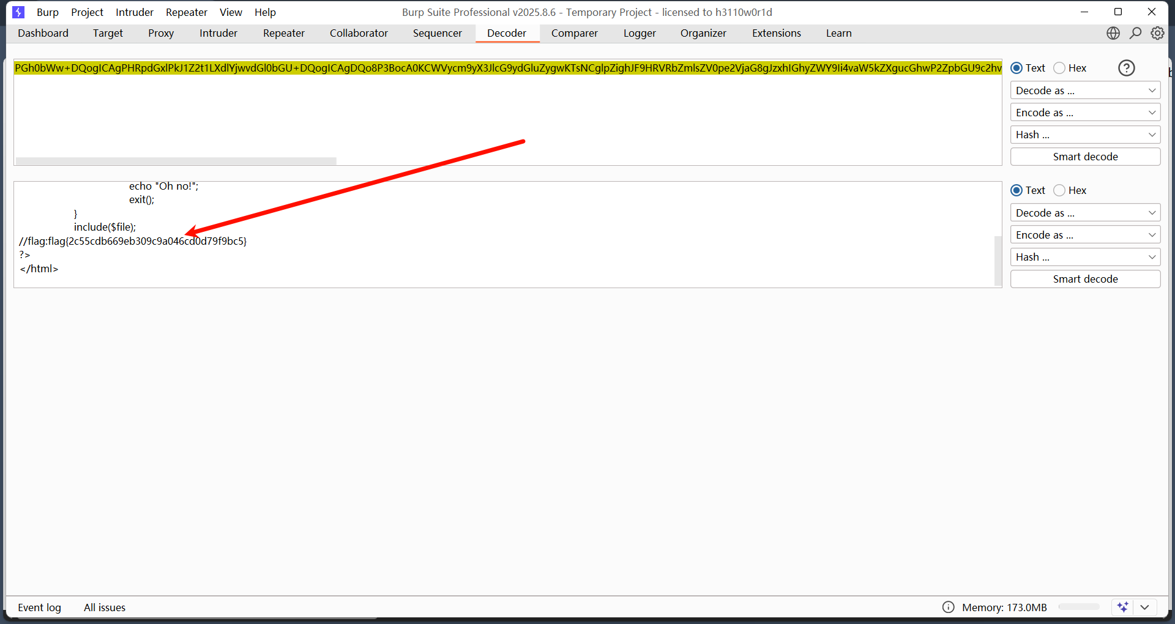Image resolution: width=1175 pixels, height=624 pixels.
Task: Open the settings gear icon
Action: tap(1157, 33)
